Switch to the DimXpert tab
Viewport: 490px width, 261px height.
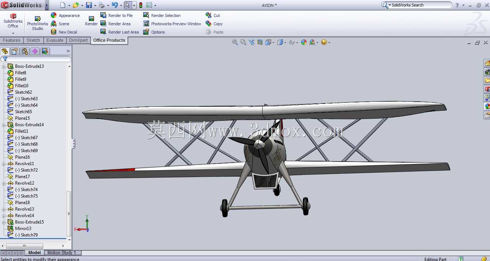[x=78, y=40]
